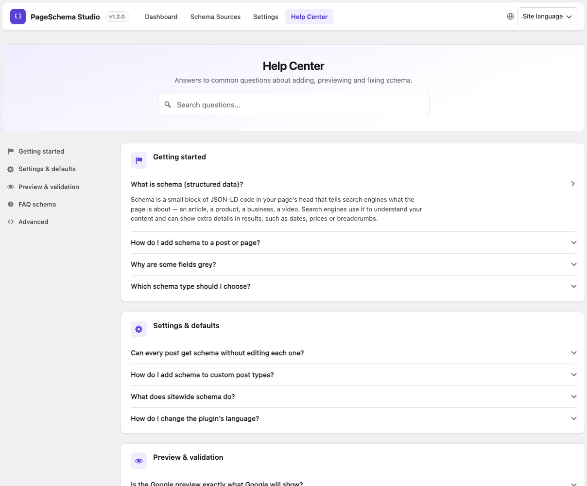The width and height of the screenshot is (587, 486).
Task: Click the globe icon beside Site language
Action: (510, 17)
